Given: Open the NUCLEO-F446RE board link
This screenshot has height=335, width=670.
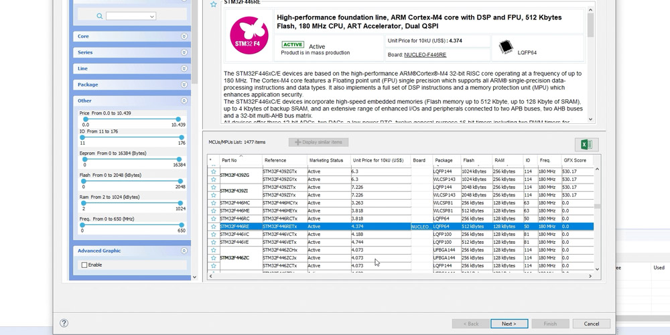Looking at the screenshot, I should click(425, 55).
